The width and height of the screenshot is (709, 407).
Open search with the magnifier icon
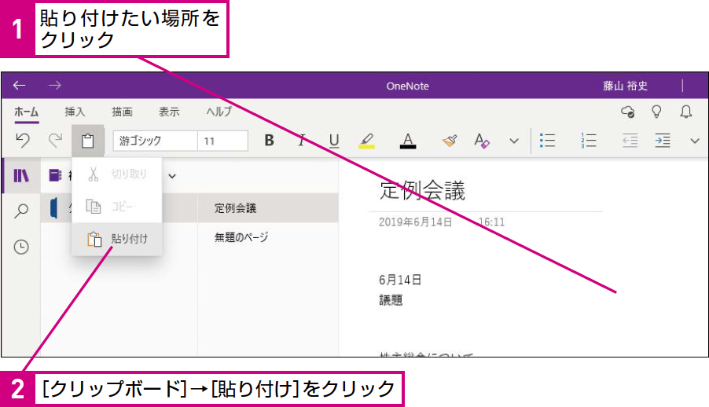[20, 211]
